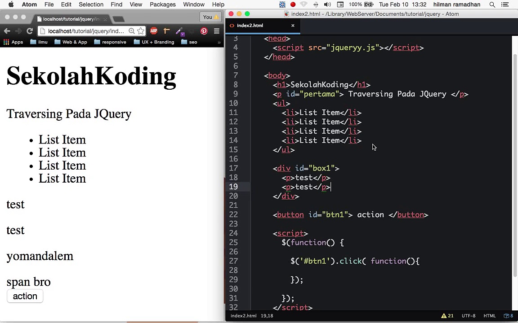Open the Help menu

click(218, 4)
